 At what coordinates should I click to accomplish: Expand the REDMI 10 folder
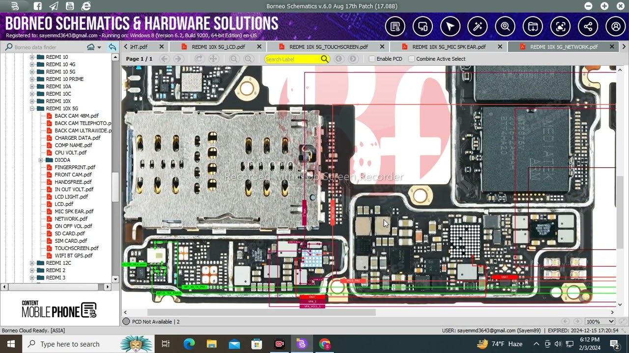32,57
